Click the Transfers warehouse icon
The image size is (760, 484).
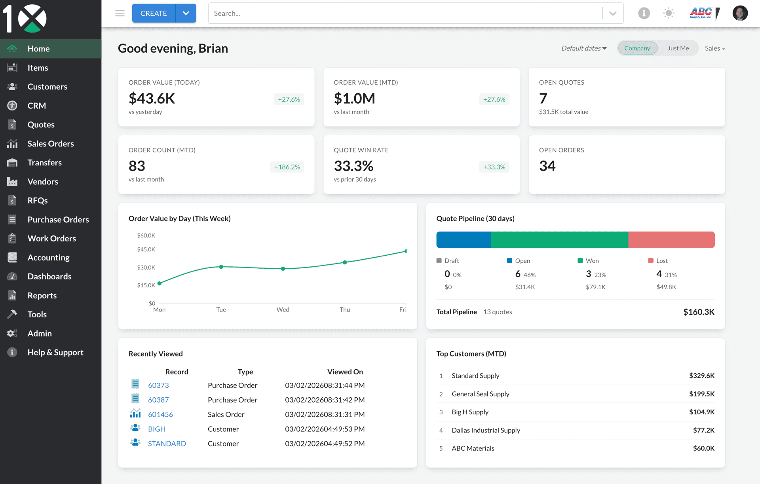click(x=12, y=163)
